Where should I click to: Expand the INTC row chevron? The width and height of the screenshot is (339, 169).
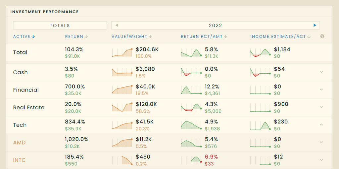click(321, 160)
